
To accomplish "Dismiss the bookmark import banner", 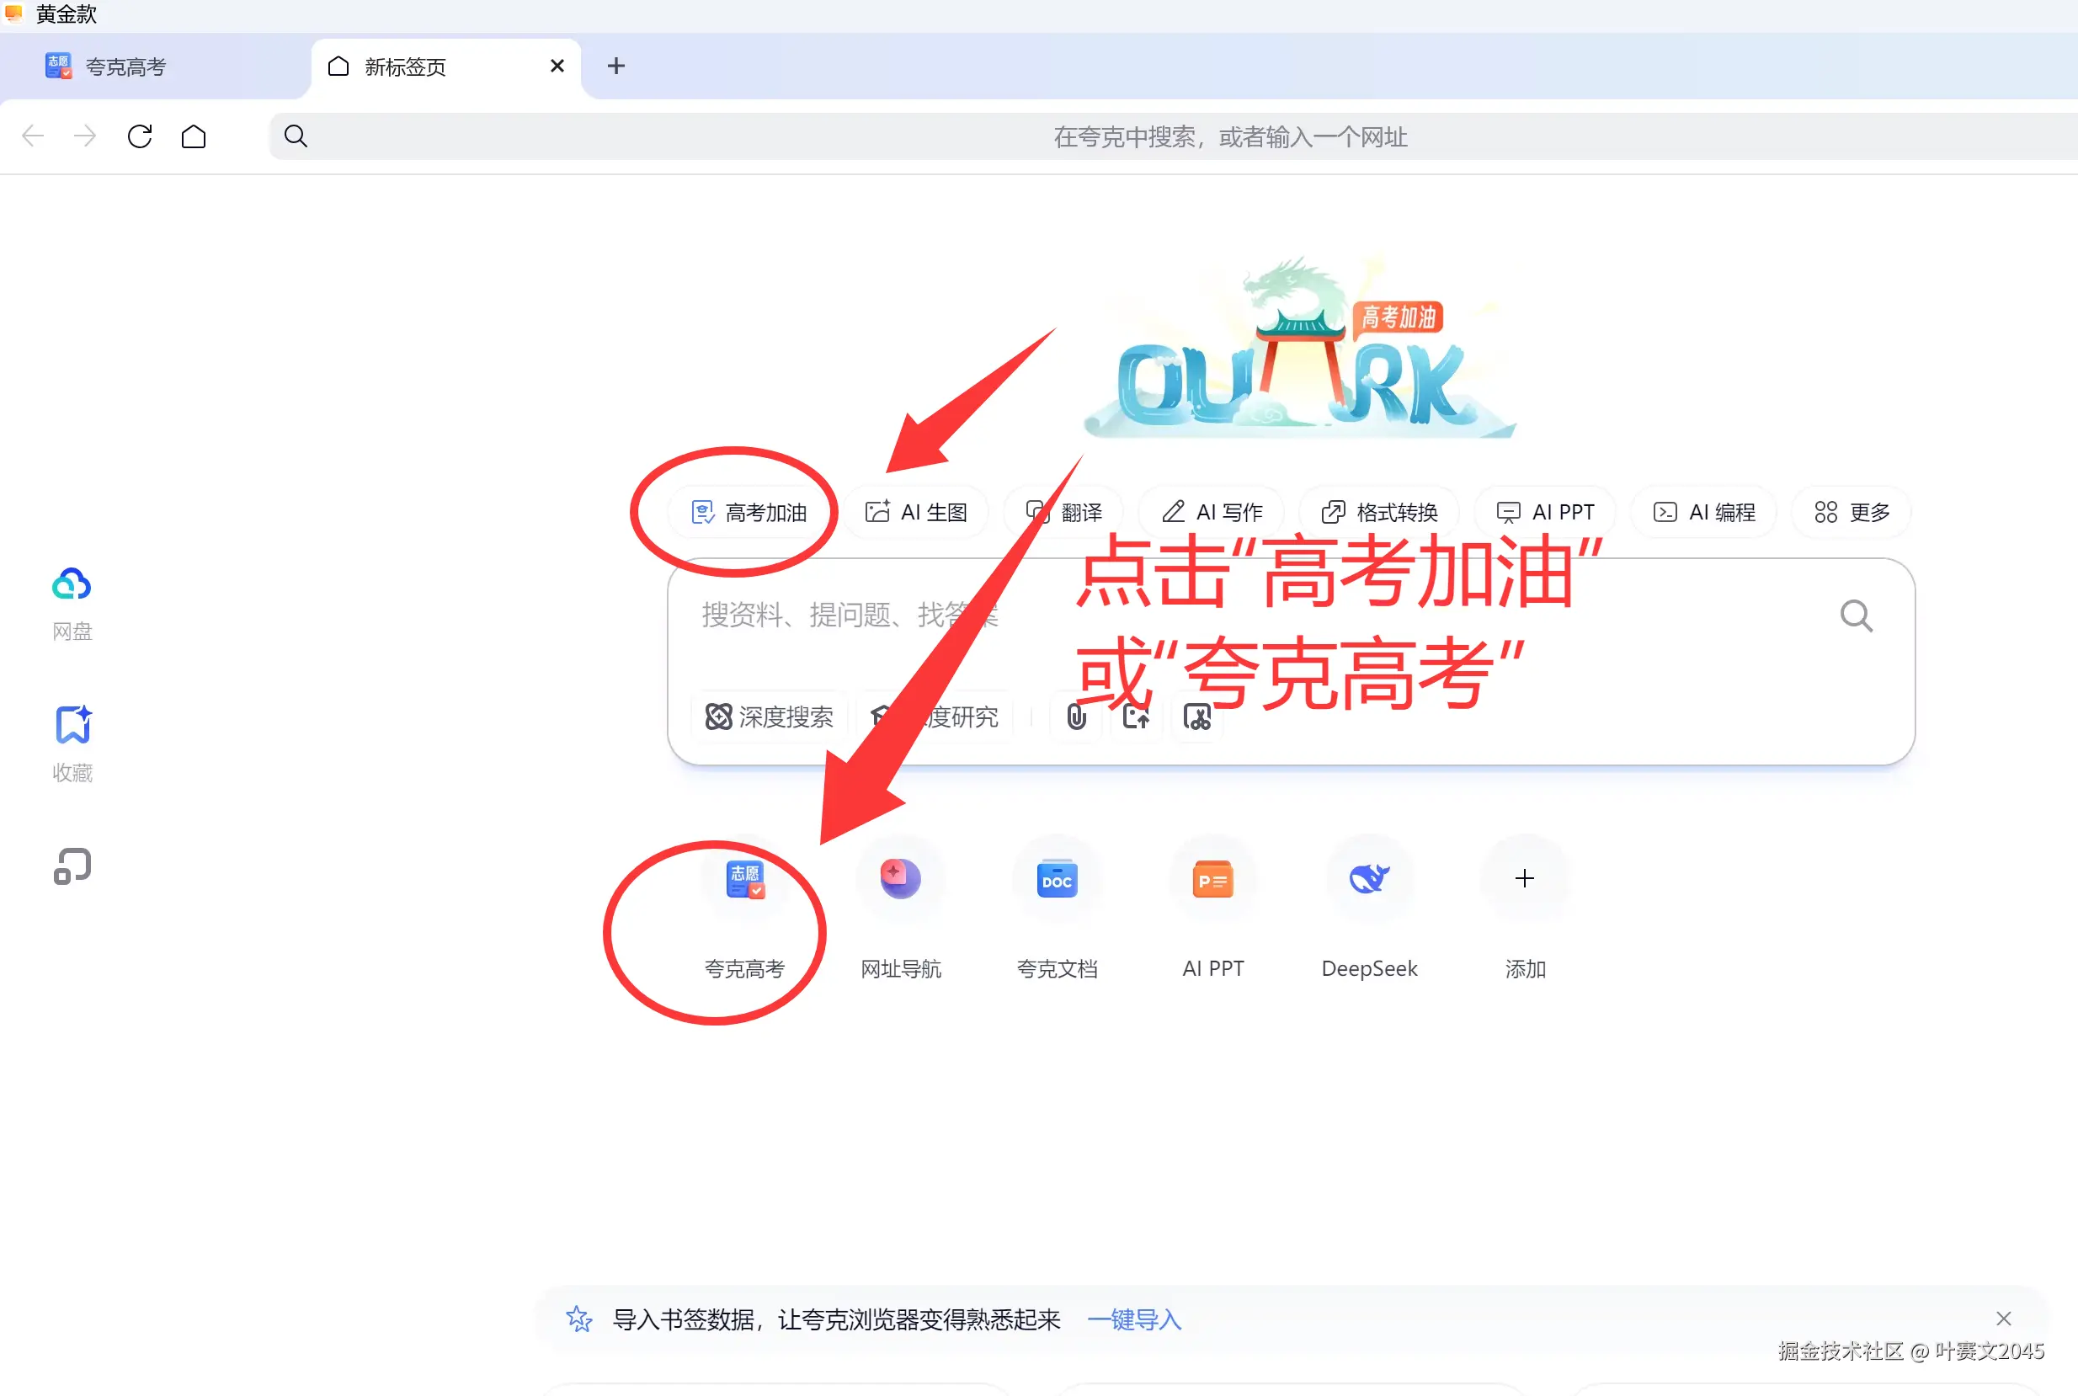I will (x=2003, y=1319).
